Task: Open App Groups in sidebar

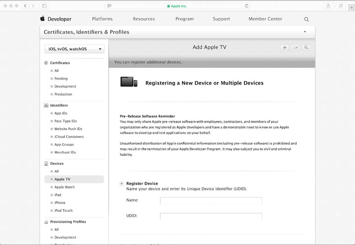Action: [64, 145]
